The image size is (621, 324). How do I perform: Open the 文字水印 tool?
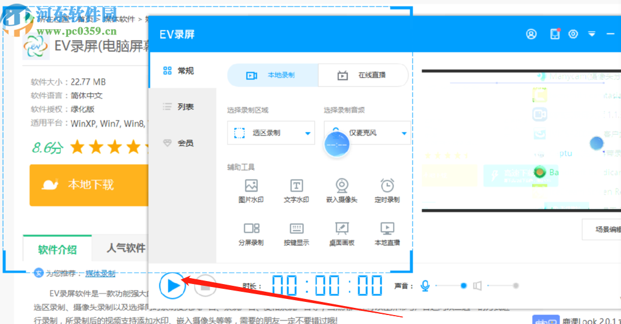tap(296, 191)
